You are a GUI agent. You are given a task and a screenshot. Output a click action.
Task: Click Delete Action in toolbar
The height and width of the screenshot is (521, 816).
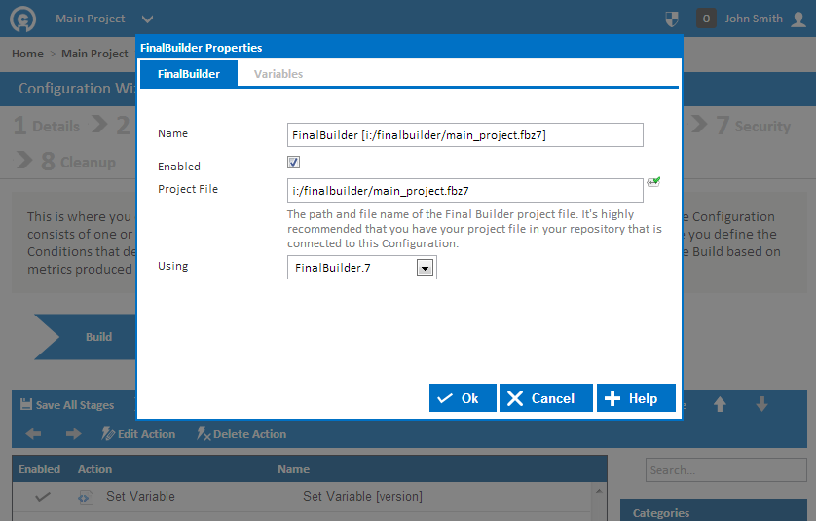tap(241, 433)
